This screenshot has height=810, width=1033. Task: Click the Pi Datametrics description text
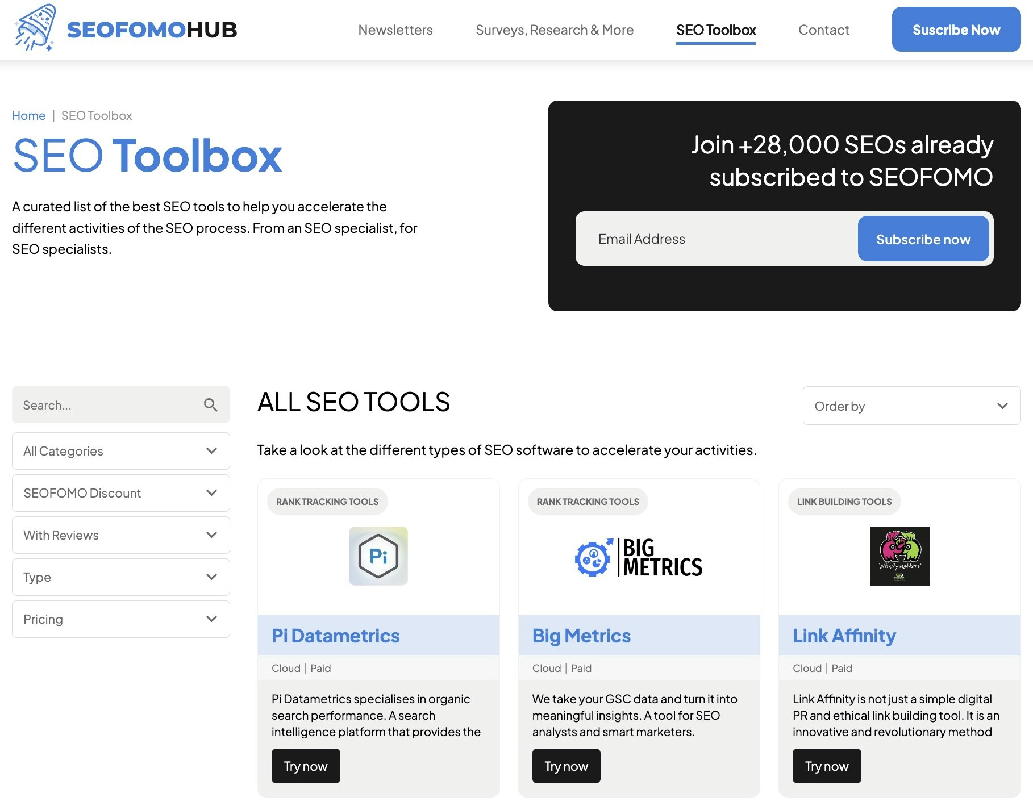(x=376, y=715)
